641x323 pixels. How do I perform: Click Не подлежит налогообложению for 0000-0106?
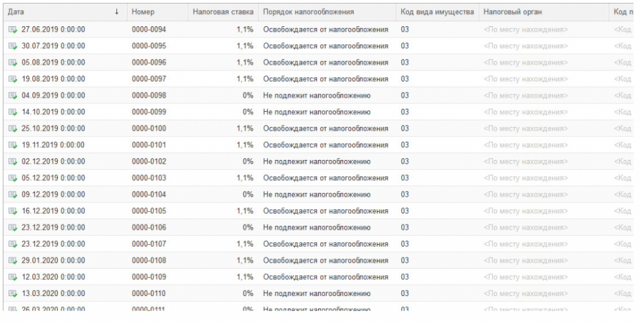tap(317, 227)
